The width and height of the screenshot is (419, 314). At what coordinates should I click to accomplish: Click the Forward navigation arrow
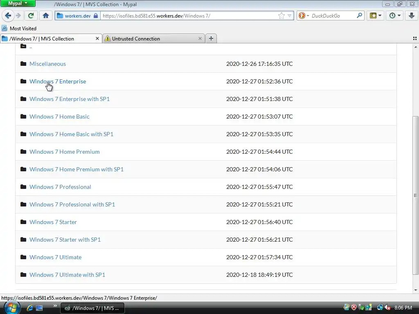click(18, 16)
